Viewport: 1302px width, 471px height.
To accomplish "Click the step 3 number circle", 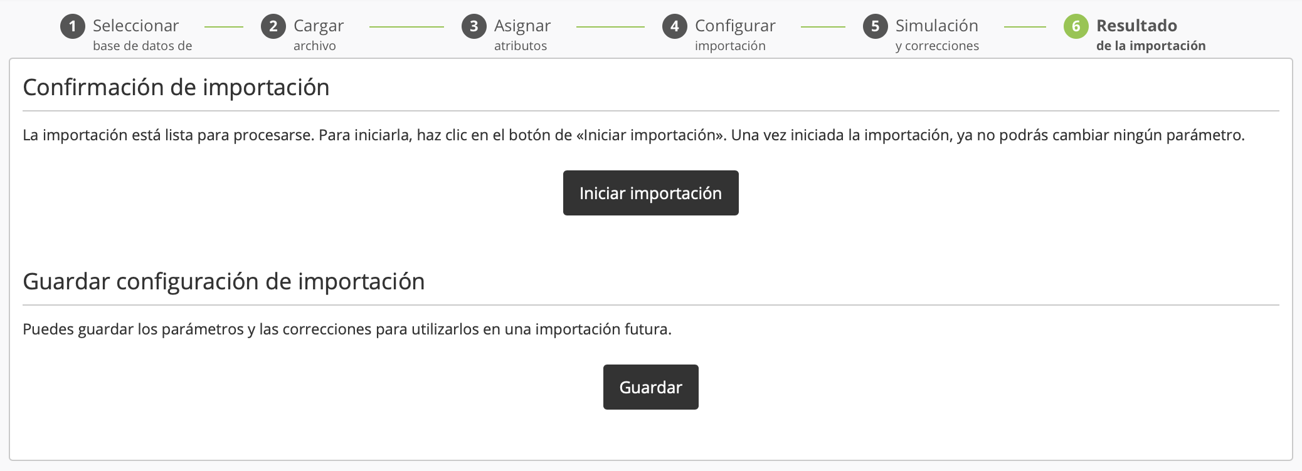I will (x=474, y=26).
